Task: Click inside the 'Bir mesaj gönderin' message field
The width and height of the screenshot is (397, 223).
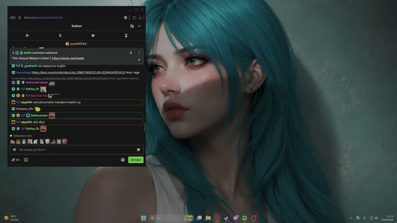Action: [x=76, y=150]
